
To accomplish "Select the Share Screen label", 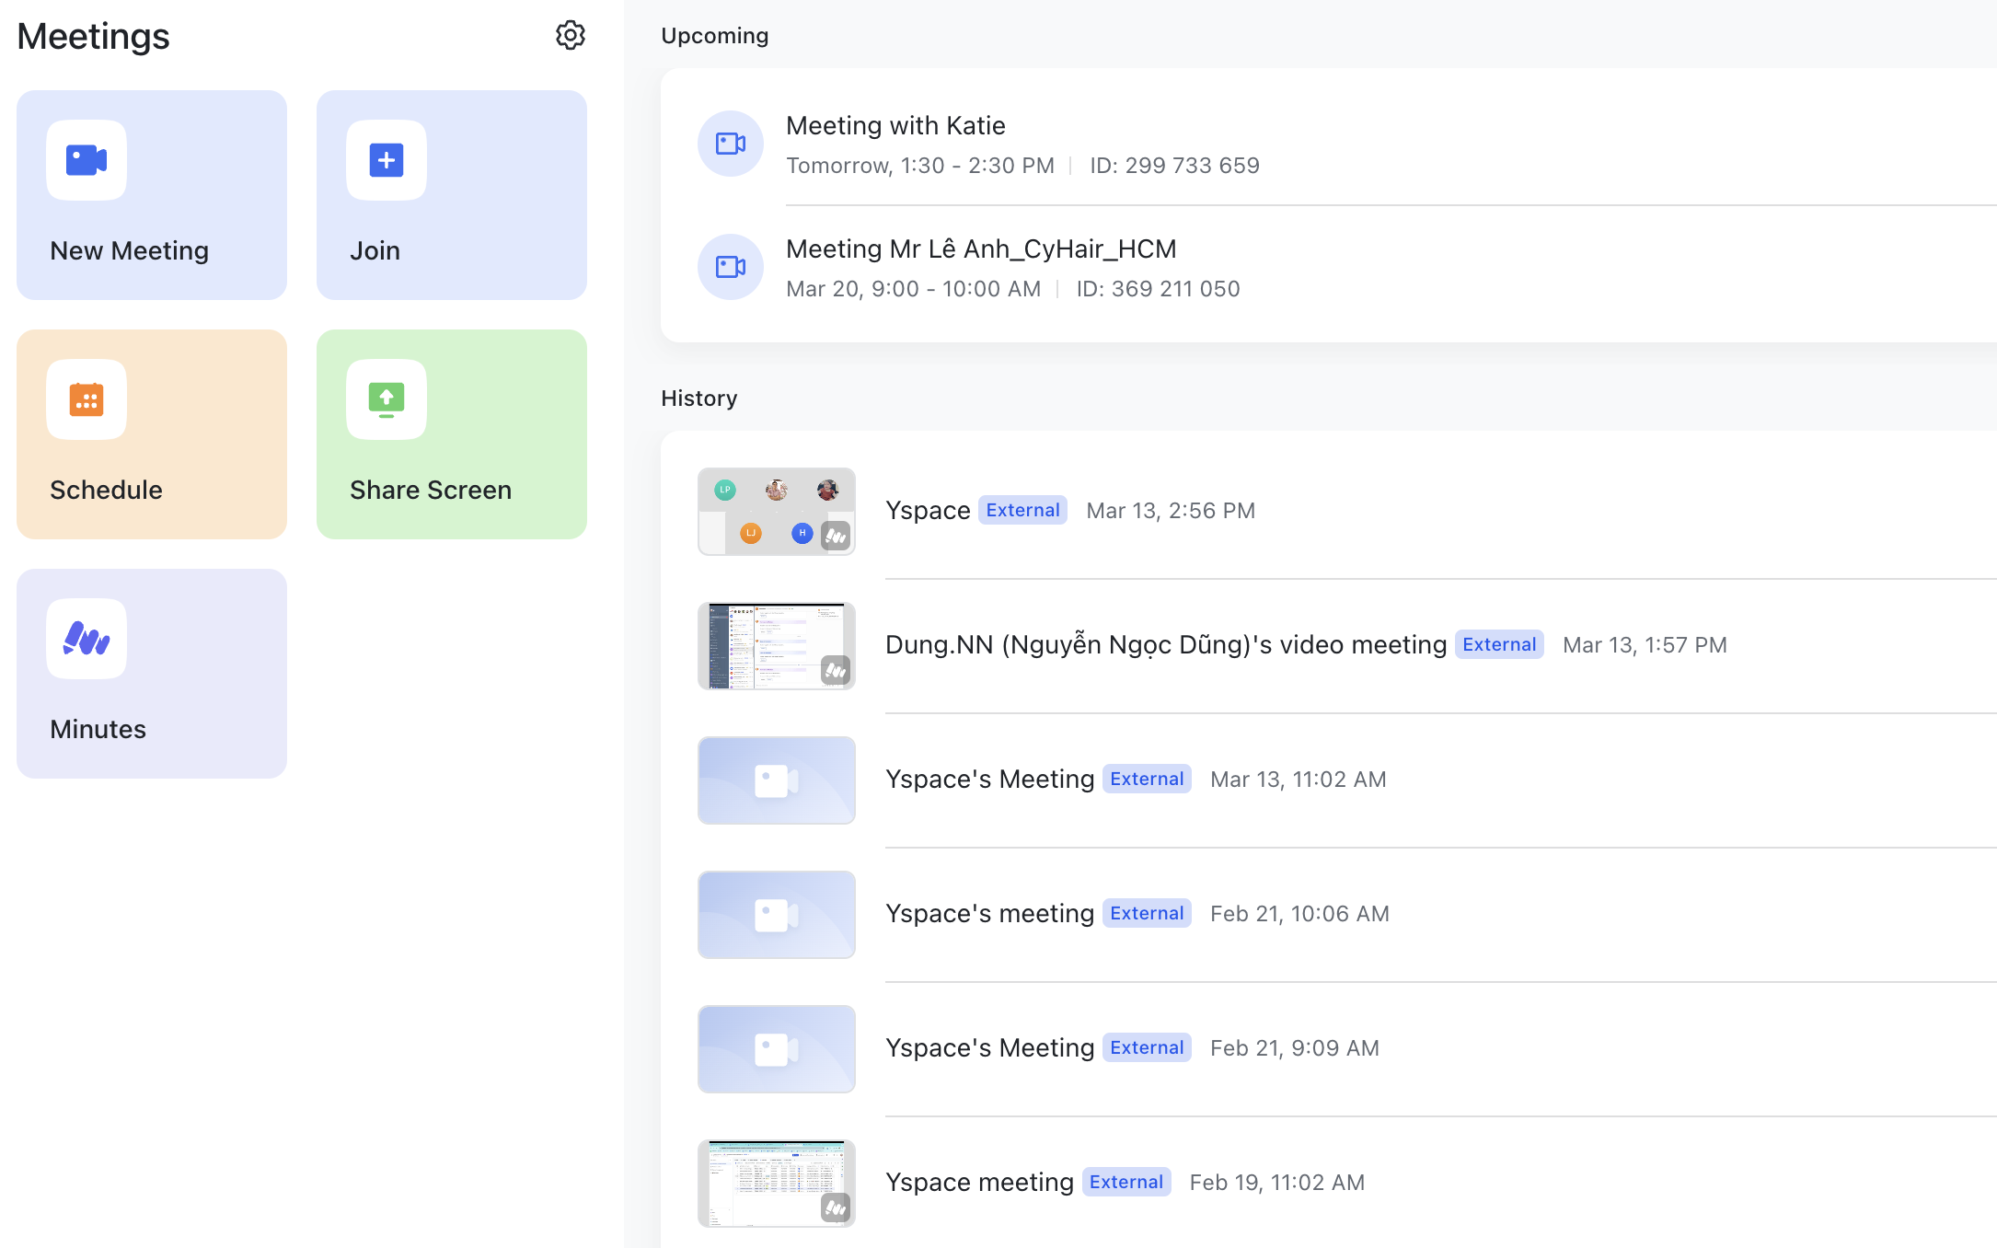I will [x=431, y=490].
